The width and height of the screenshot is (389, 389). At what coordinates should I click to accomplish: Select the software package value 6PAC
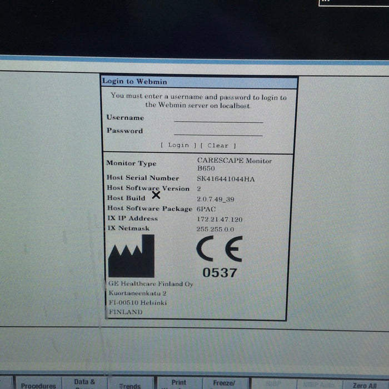coord(206,209)
